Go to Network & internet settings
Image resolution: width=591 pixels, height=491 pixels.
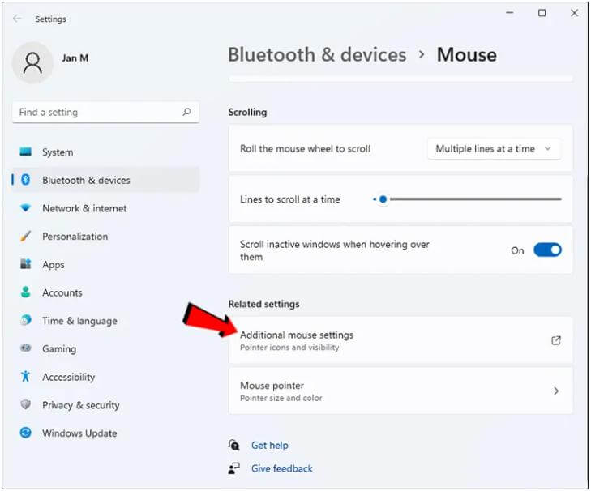105,208
